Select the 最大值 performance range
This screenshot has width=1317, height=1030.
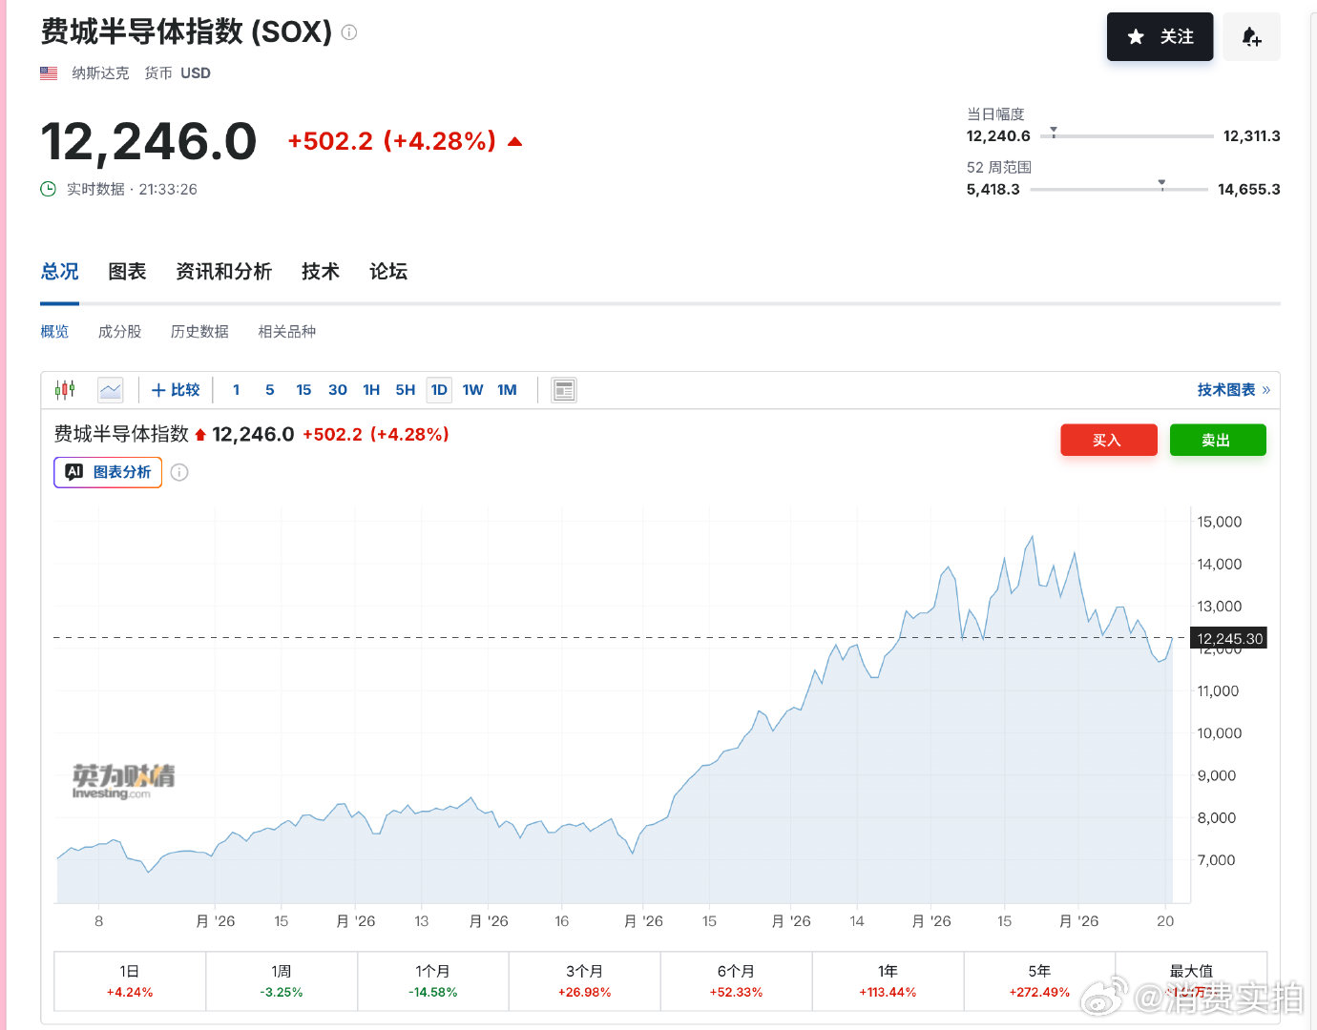point(1191,980)
